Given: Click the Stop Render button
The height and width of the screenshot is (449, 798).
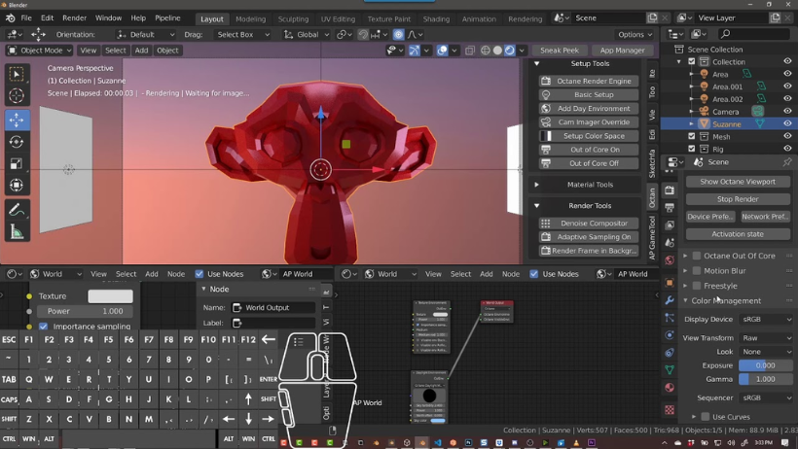Looking at the screenshot, I should tap(738, 199).
